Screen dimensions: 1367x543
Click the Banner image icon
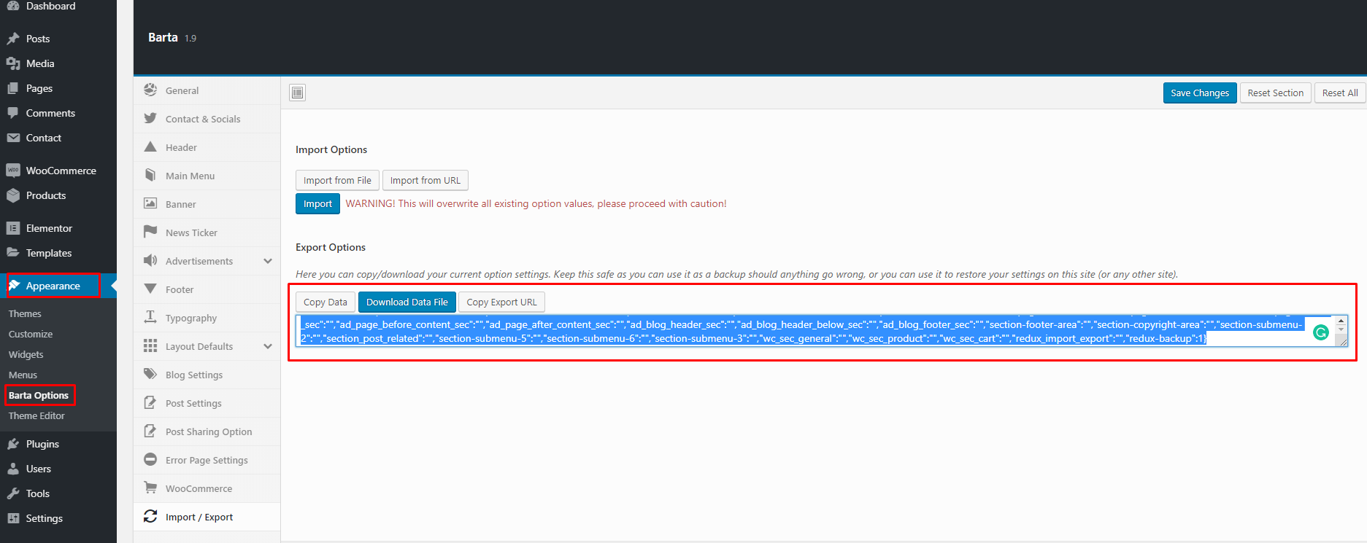(150, 203)
